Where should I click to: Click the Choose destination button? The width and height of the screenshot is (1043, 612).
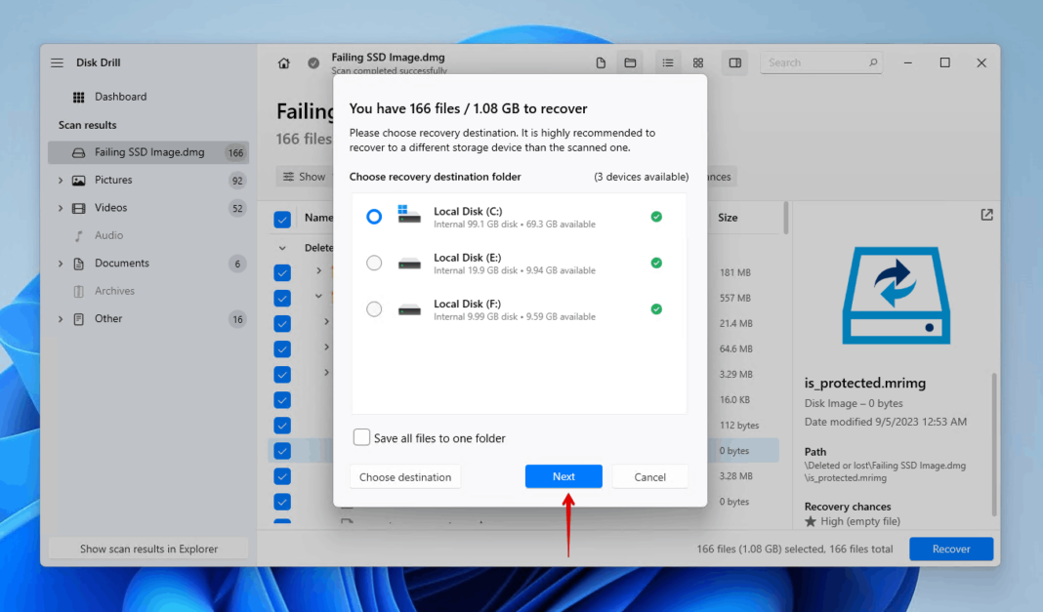pos(405,477)
